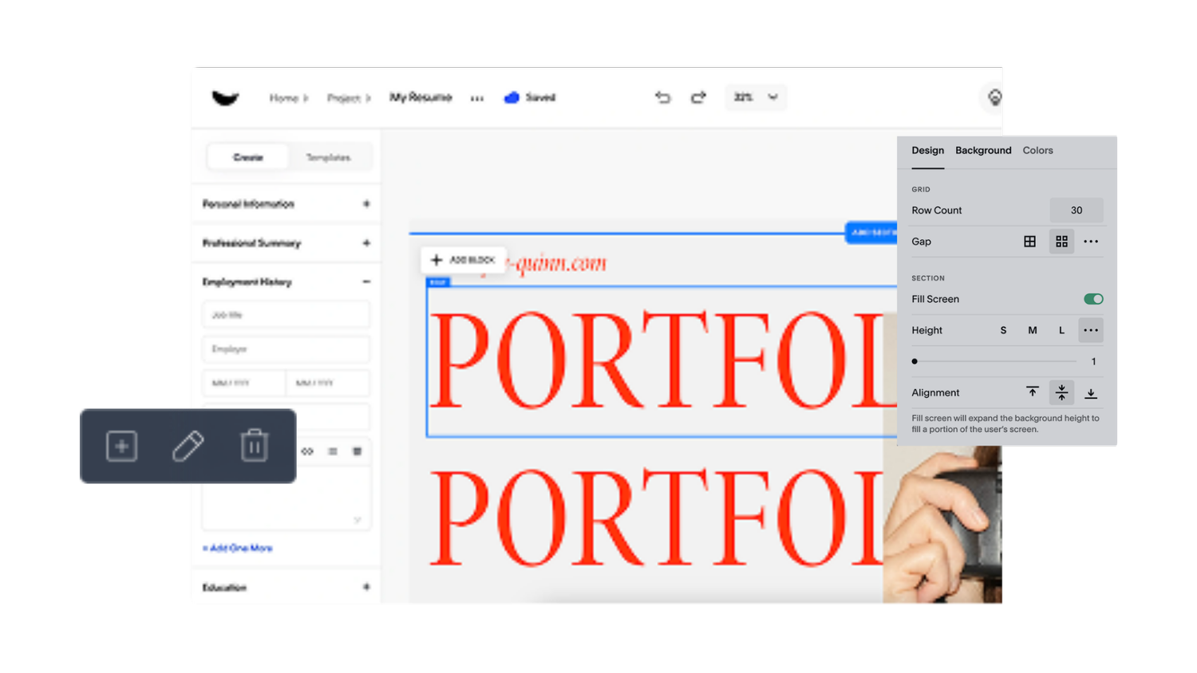Select the lower PORTFOLIO heading text
This screenshot has height=673, width=1197.
(656, 517)
